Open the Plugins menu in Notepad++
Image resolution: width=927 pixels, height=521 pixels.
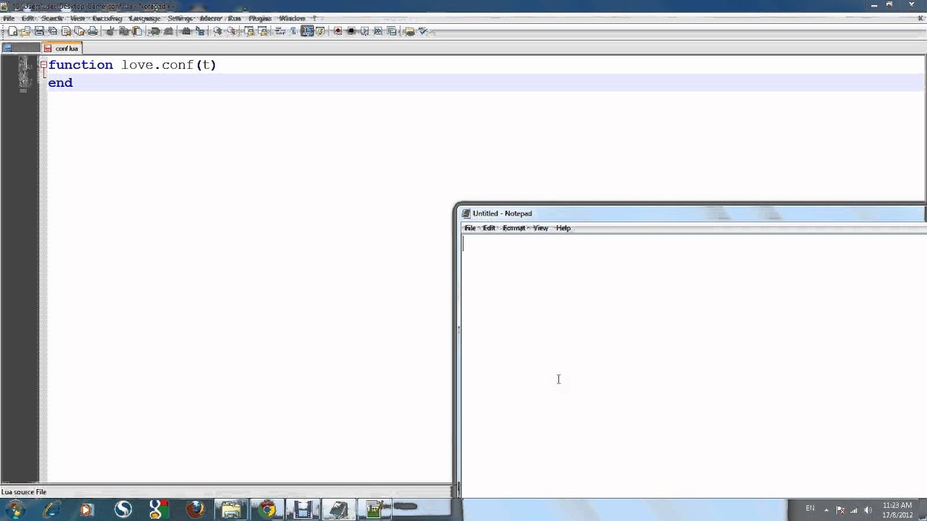tap(260, 18)
